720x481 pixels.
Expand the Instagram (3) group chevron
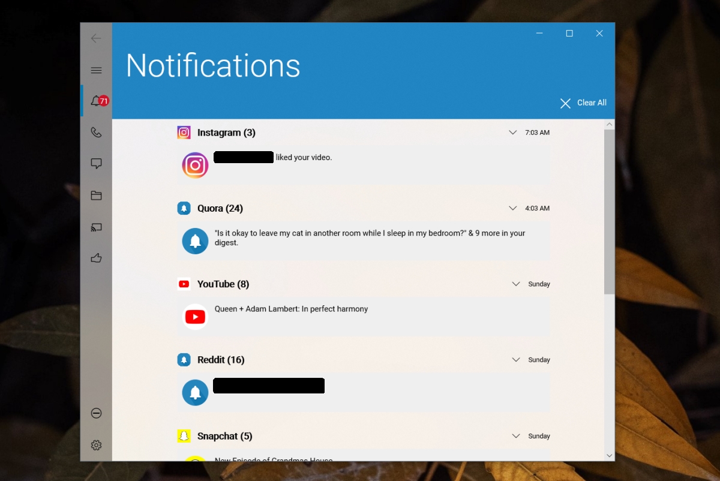pyautogui.click(x=512, y=133)
